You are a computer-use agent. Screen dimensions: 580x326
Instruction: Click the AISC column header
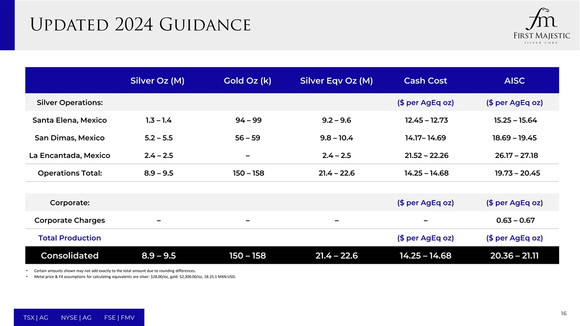click(514, 81)
